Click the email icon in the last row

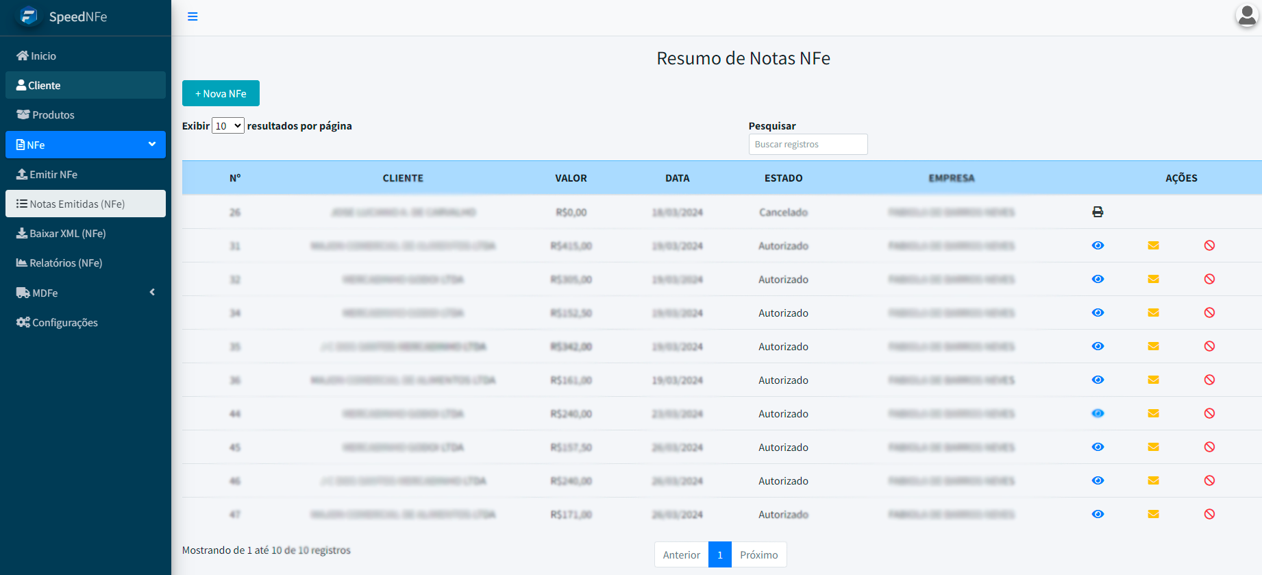(x=1153, y=514)
